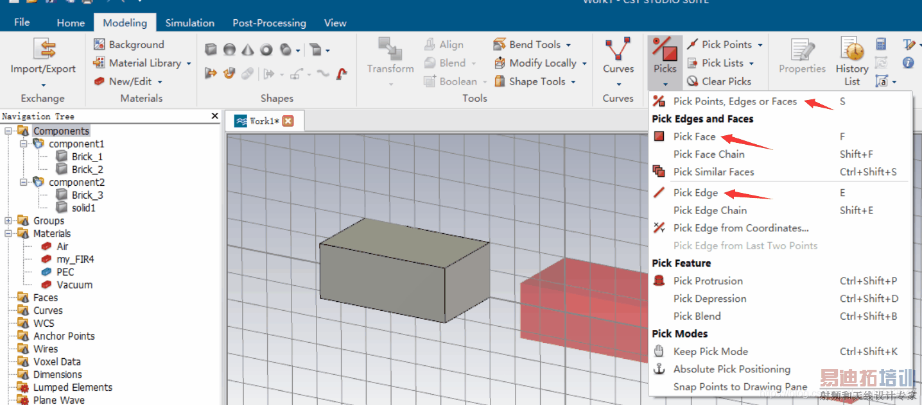Viewport: 922px width, 405px height.
Task: Open Modify Locally dropdown
Action: click(x=540, y=63)
